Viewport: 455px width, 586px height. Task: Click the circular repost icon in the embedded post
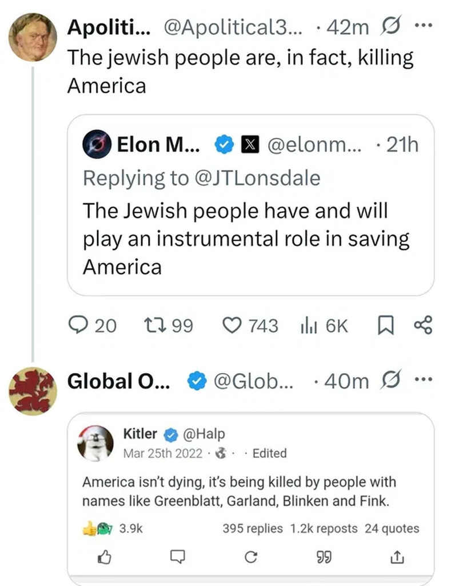(x=249, y=556)
